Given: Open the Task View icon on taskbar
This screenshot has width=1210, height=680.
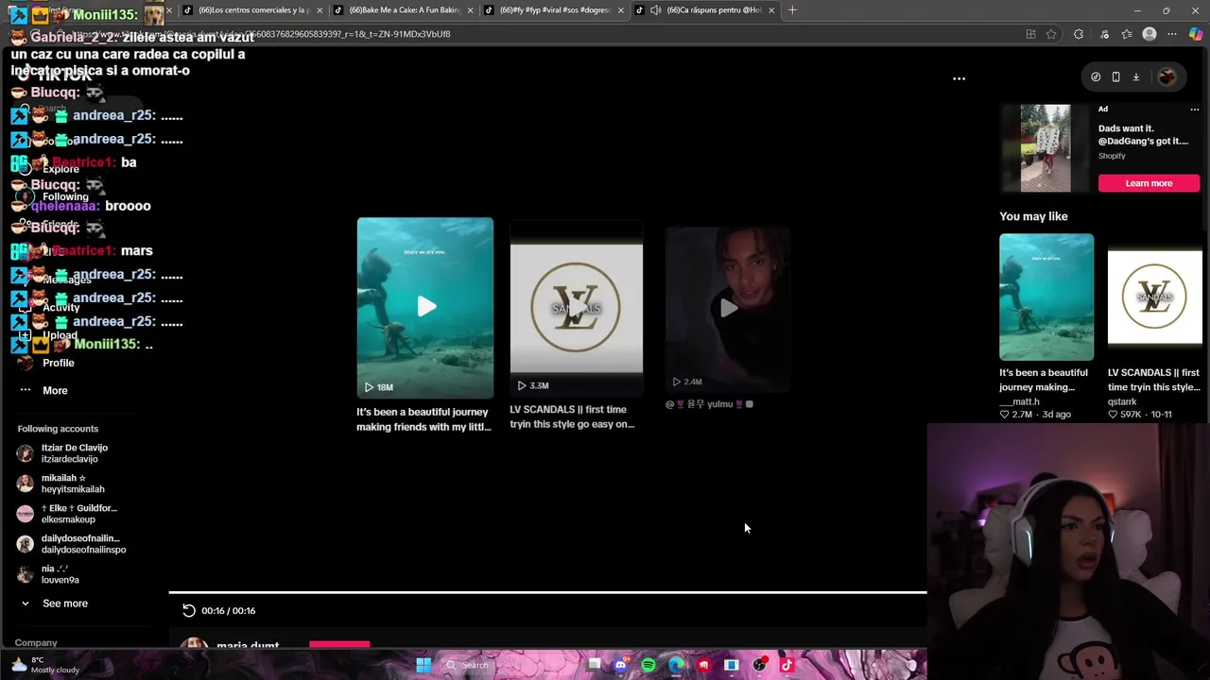Looking at the screenshot, I should (x=594, y=665).
